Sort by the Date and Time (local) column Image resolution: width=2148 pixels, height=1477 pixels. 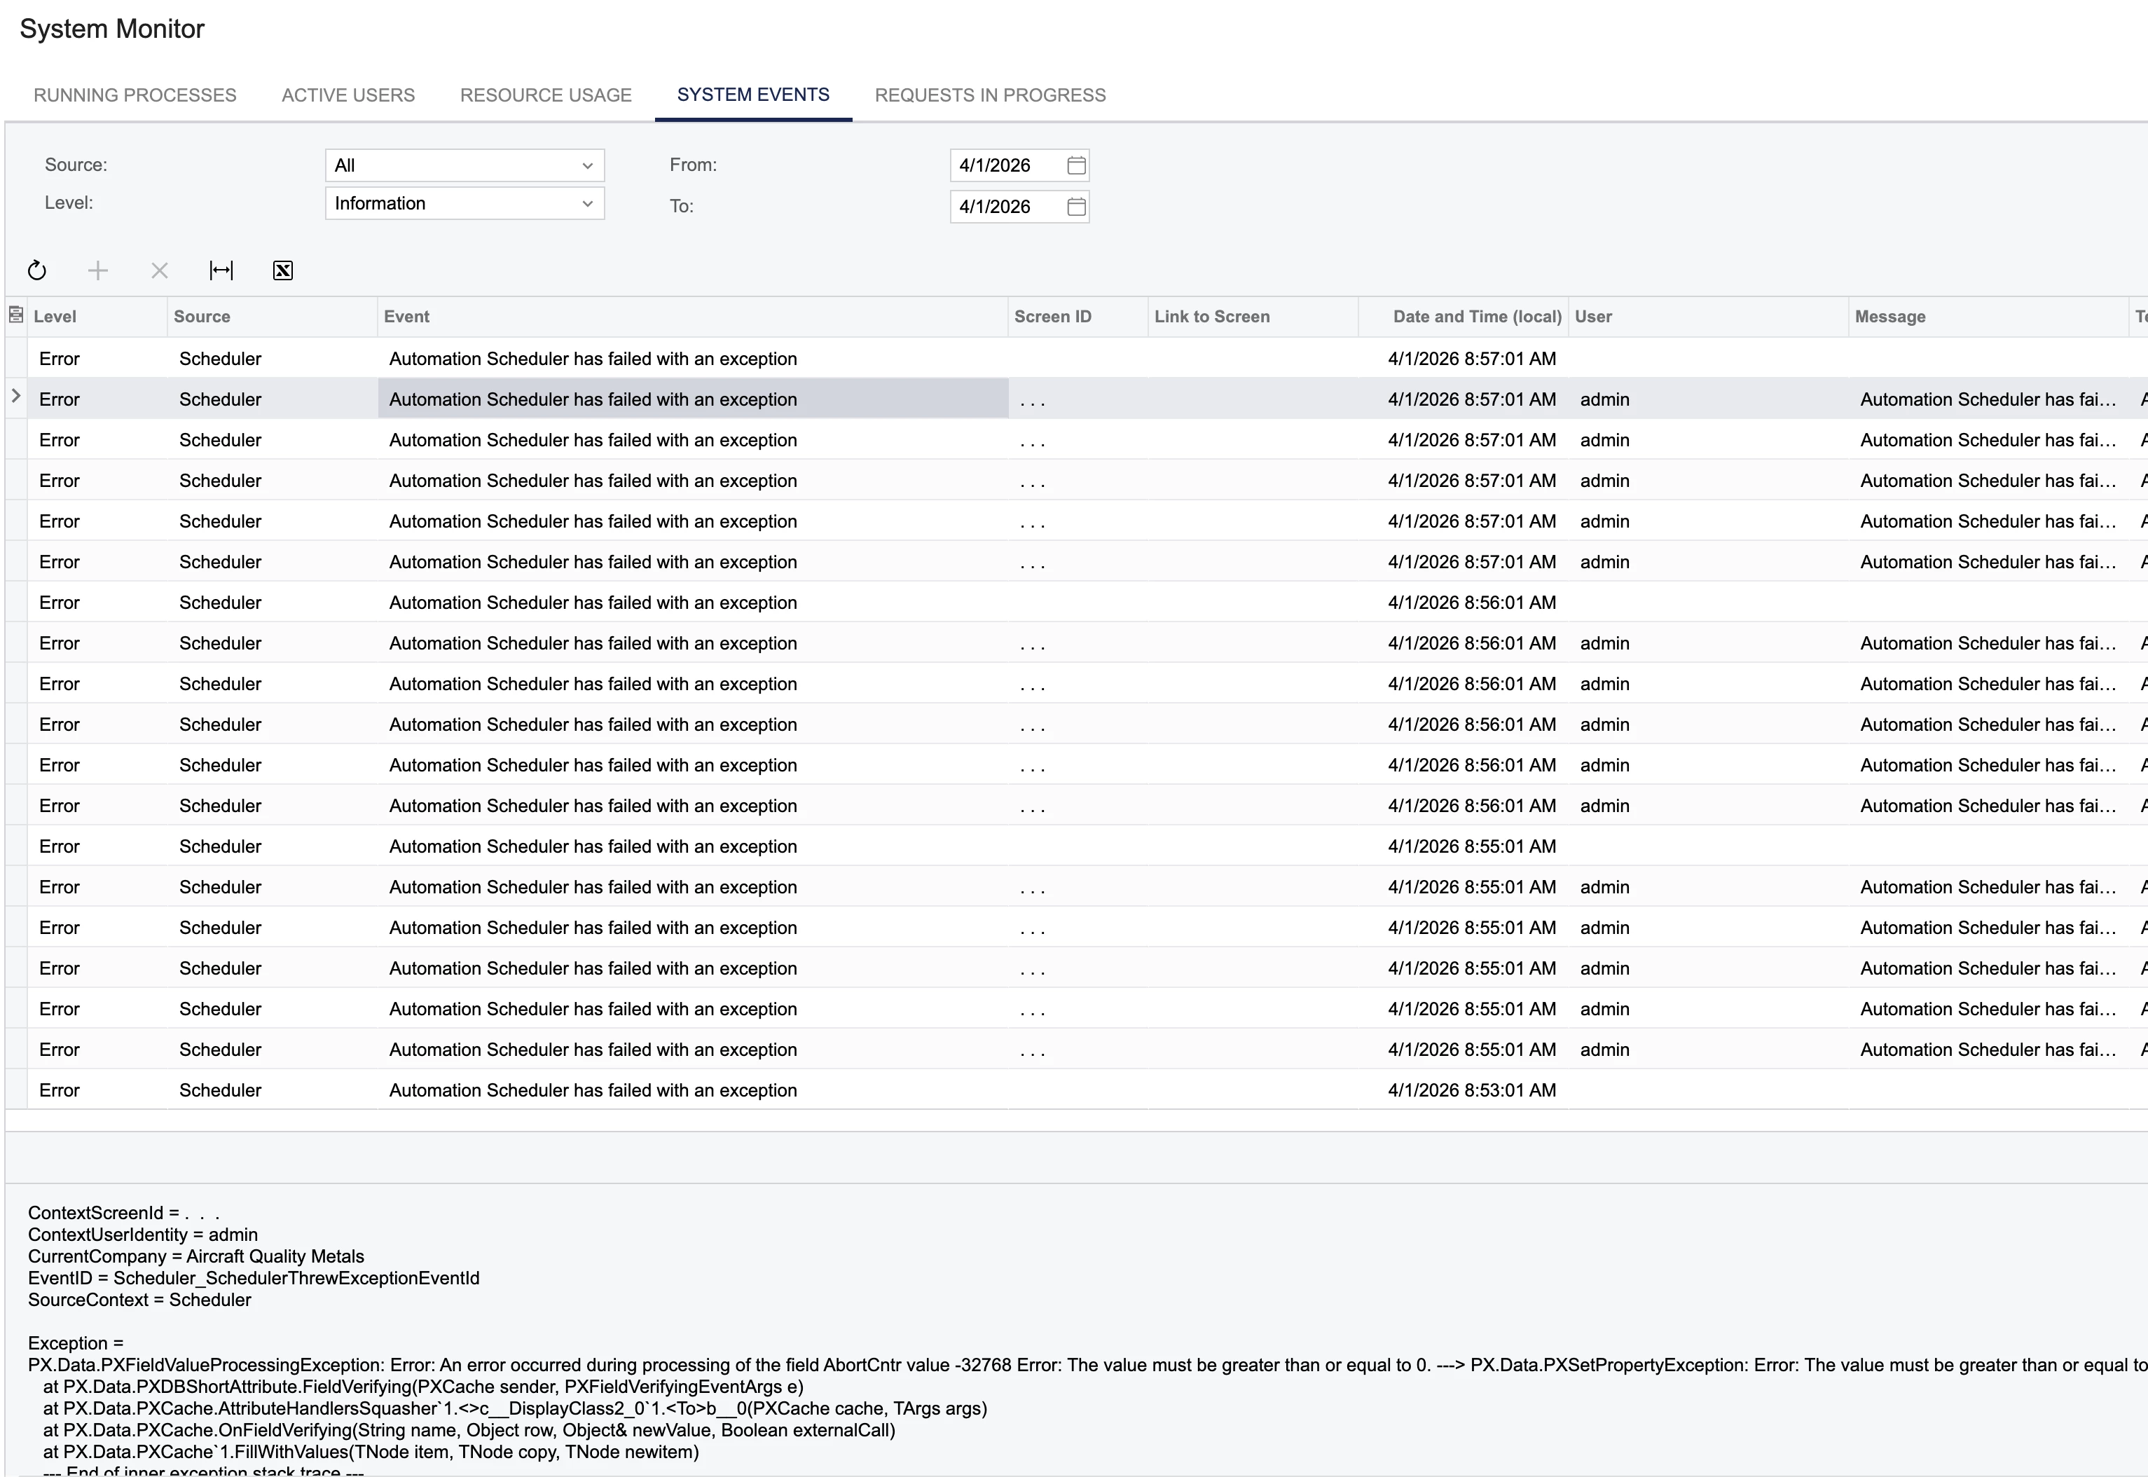point(1476,317)
